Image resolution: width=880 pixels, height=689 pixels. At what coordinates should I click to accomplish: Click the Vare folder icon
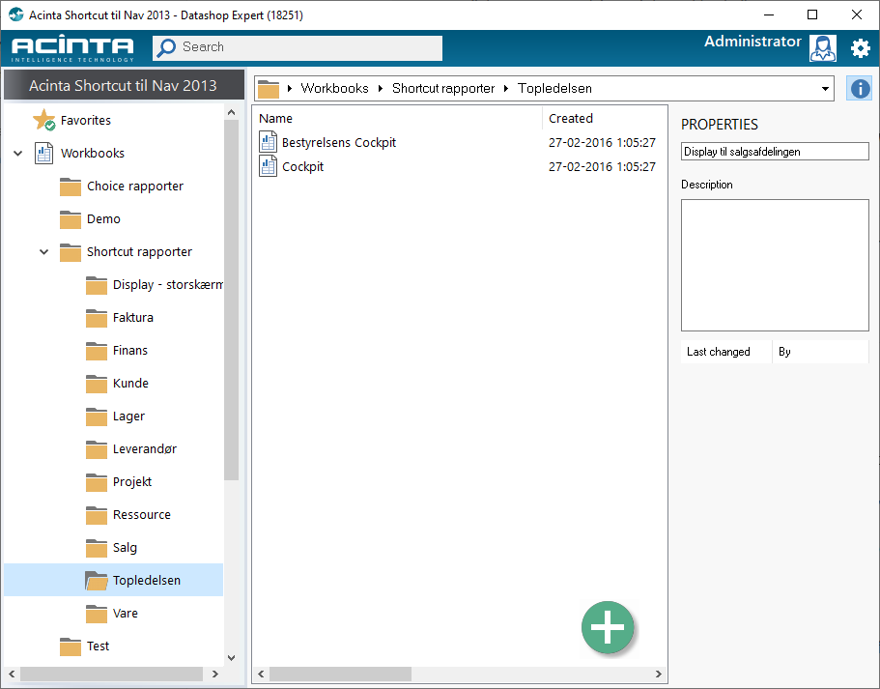coord(97,614)
